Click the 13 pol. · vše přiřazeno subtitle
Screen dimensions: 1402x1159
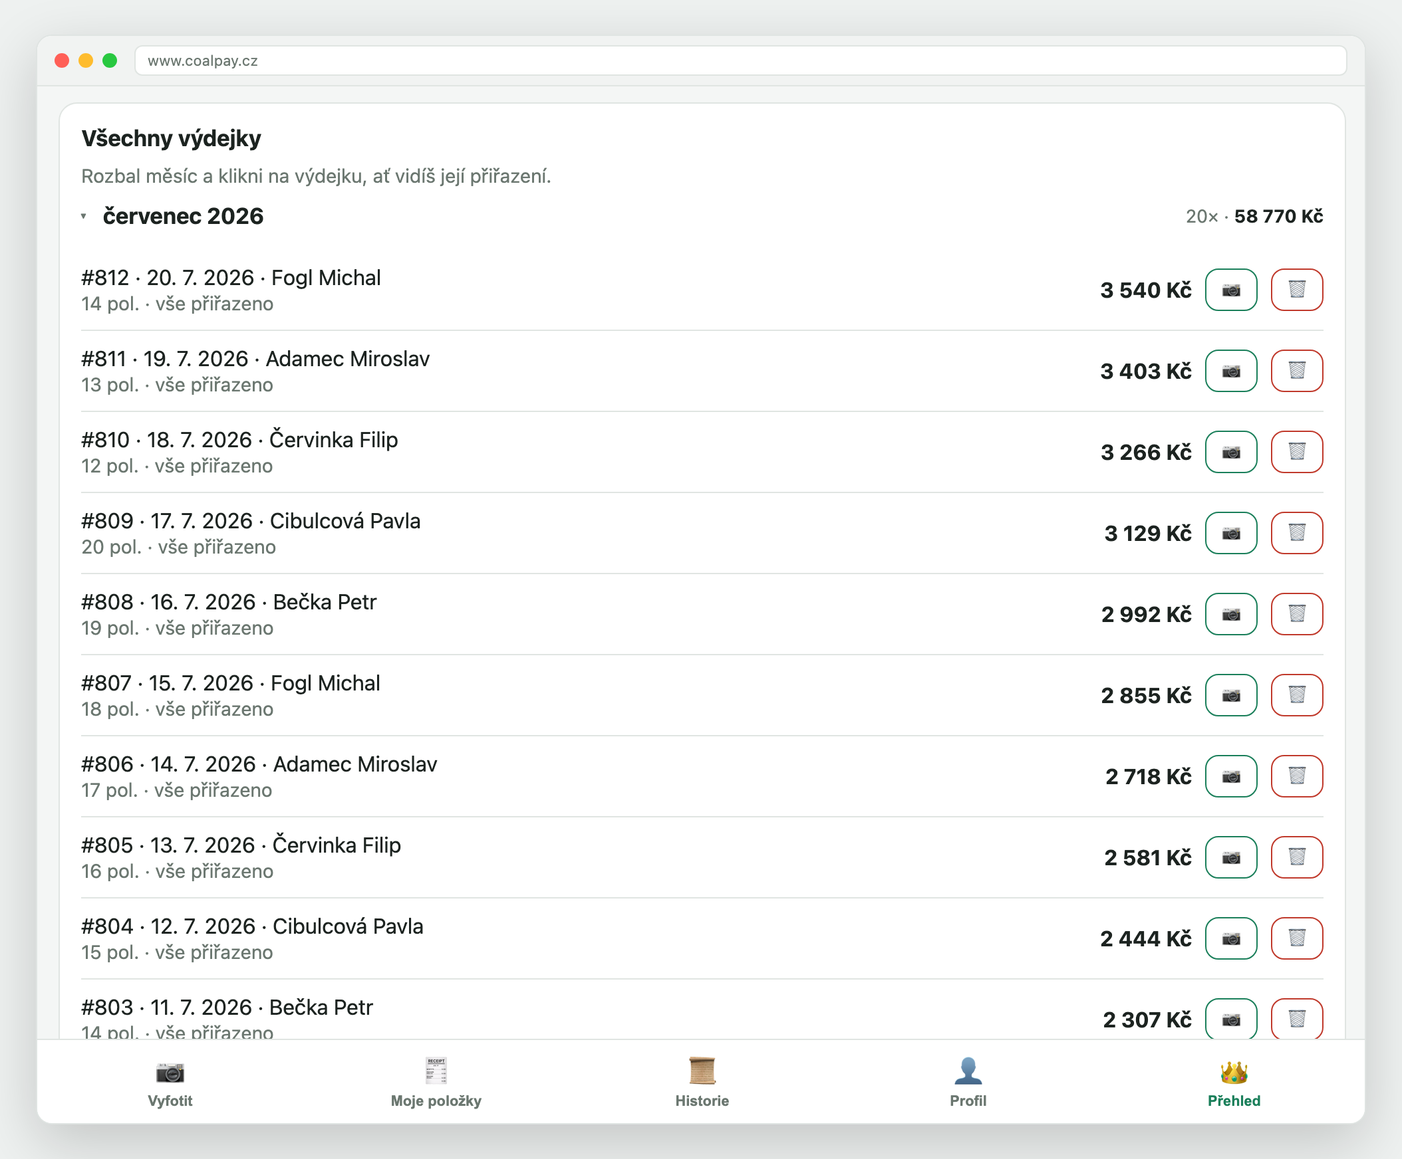click(x=177, y=385)
